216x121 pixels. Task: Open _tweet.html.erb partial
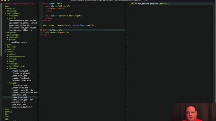[x=20, y=88]
